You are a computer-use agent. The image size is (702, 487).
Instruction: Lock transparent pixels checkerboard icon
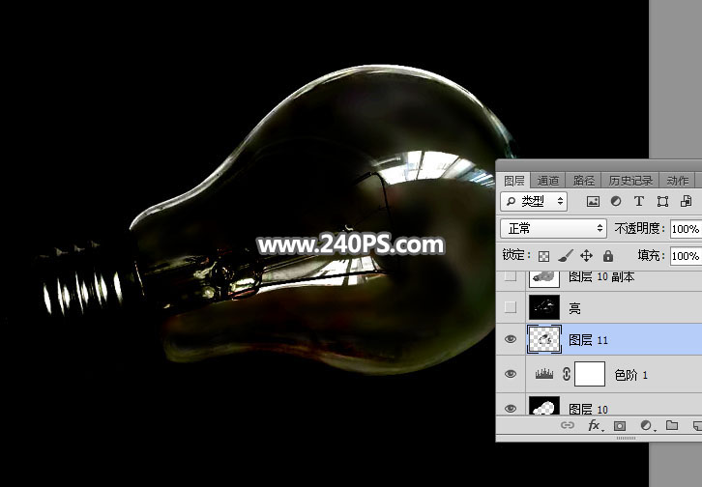(543, 256)
